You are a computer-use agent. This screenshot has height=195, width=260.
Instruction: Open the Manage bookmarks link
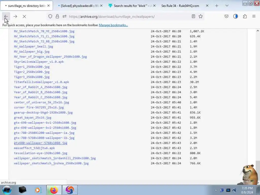[113, 25]
